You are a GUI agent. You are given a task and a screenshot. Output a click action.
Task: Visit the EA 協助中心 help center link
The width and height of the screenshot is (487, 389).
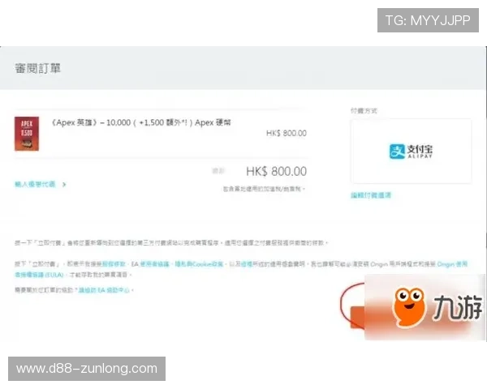[104, 290]
